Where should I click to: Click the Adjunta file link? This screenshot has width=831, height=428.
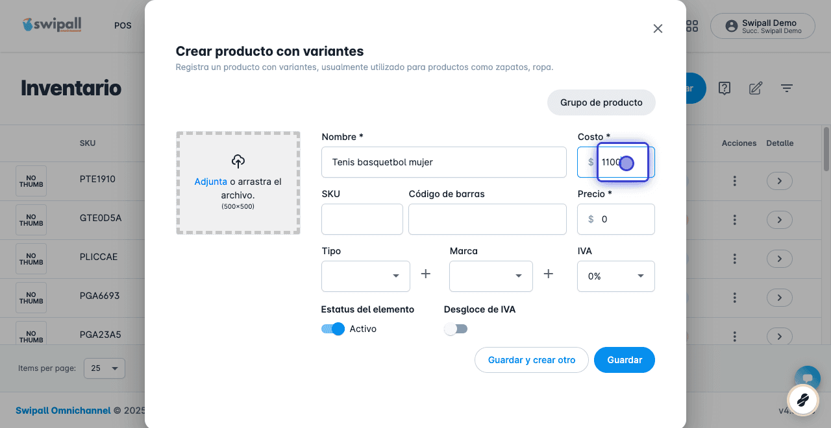click(x=211, y=182)
